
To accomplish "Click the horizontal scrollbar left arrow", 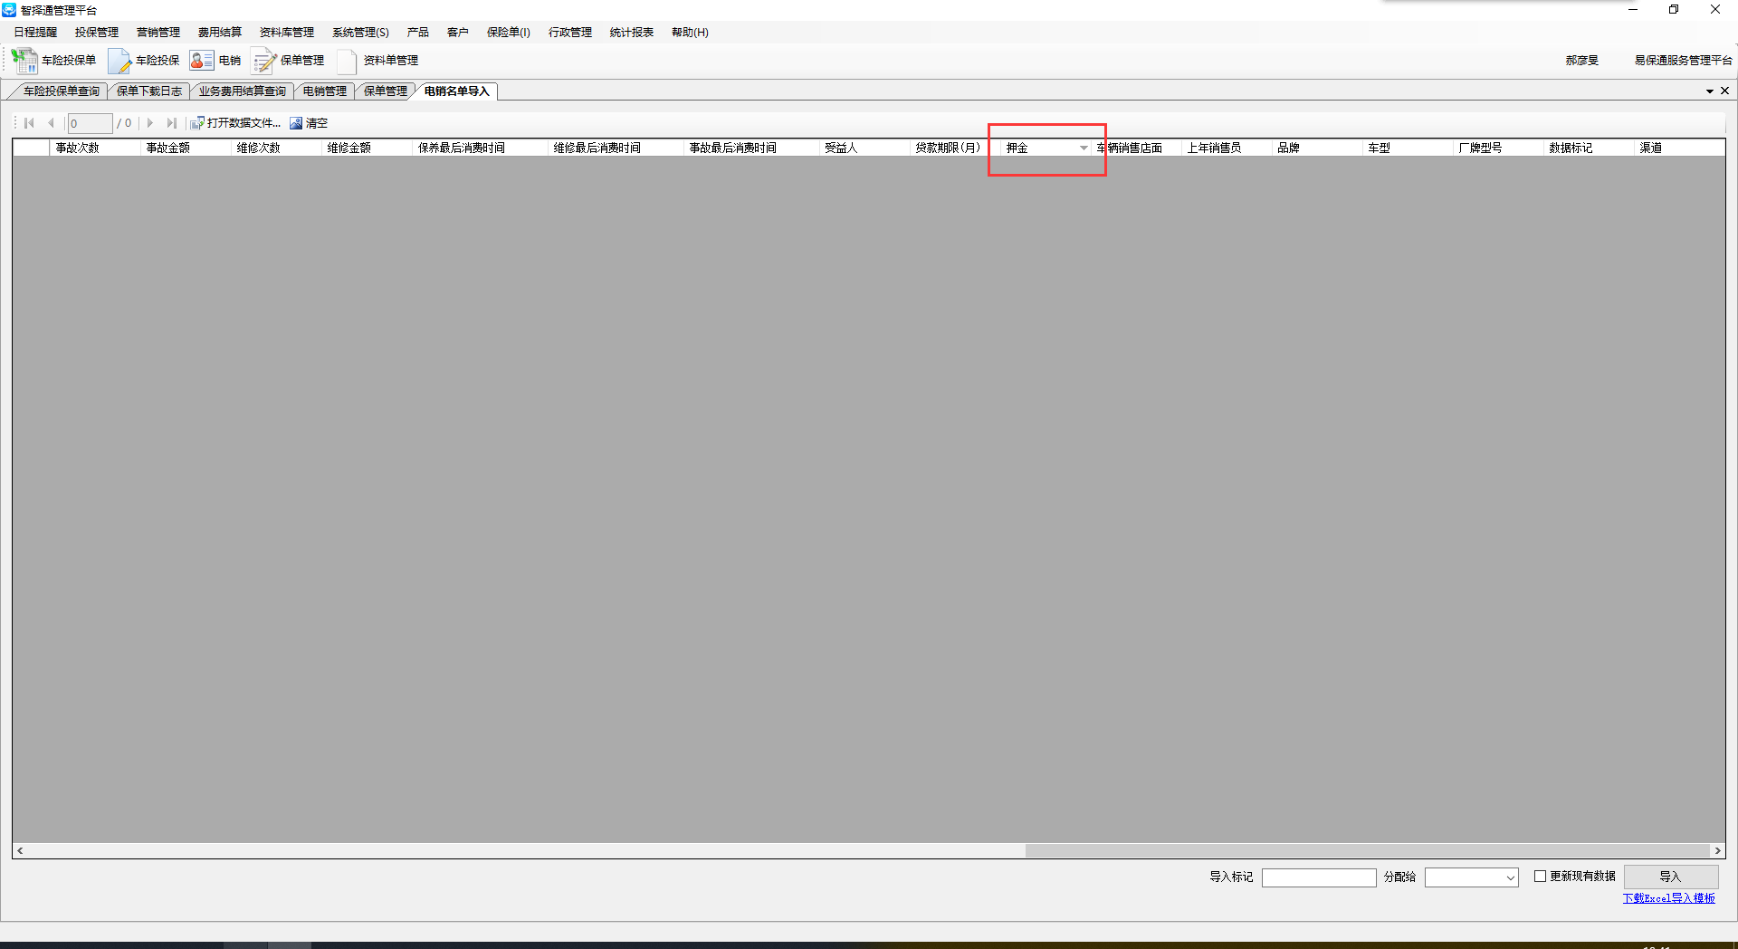I will [20, 851].
